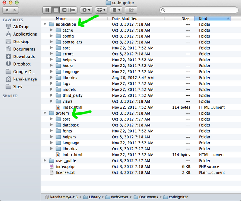Open the Dropbox toolbar menu

point(101,10)
